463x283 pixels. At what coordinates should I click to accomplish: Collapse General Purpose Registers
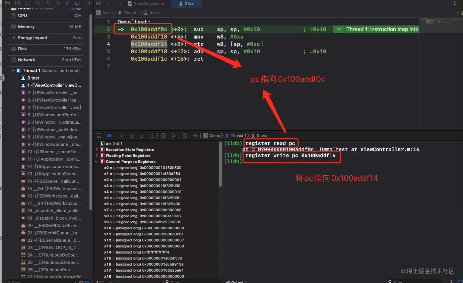click(x=97, y=162)
